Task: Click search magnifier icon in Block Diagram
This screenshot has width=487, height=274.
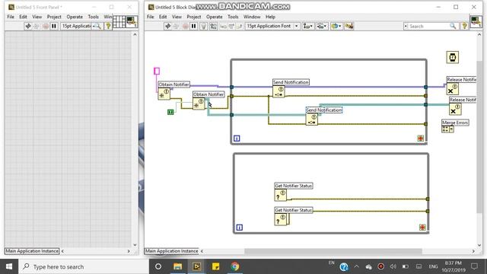Action: [x=454, y=26]
